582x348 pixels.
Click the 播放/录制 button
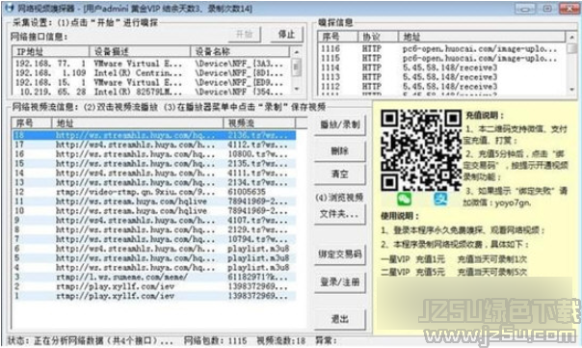(339, 124)
